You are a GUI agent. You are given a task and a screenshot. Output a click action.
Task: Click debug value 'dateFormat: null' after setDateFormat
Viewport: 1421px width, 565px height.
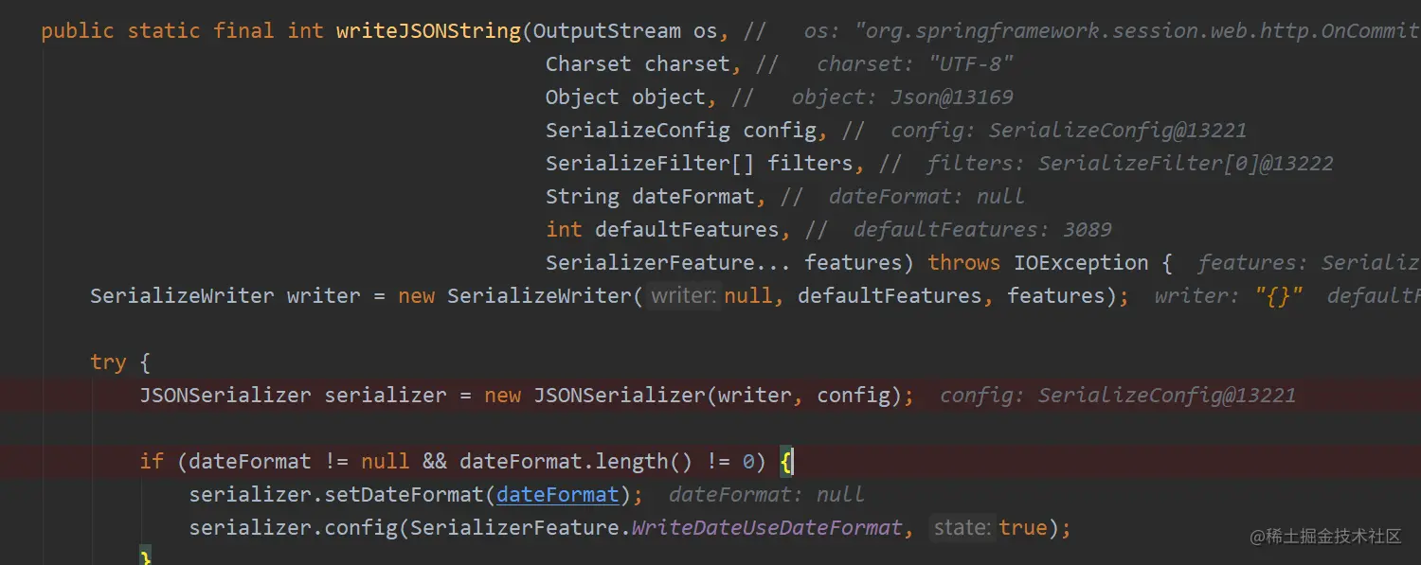pos(767,495)
